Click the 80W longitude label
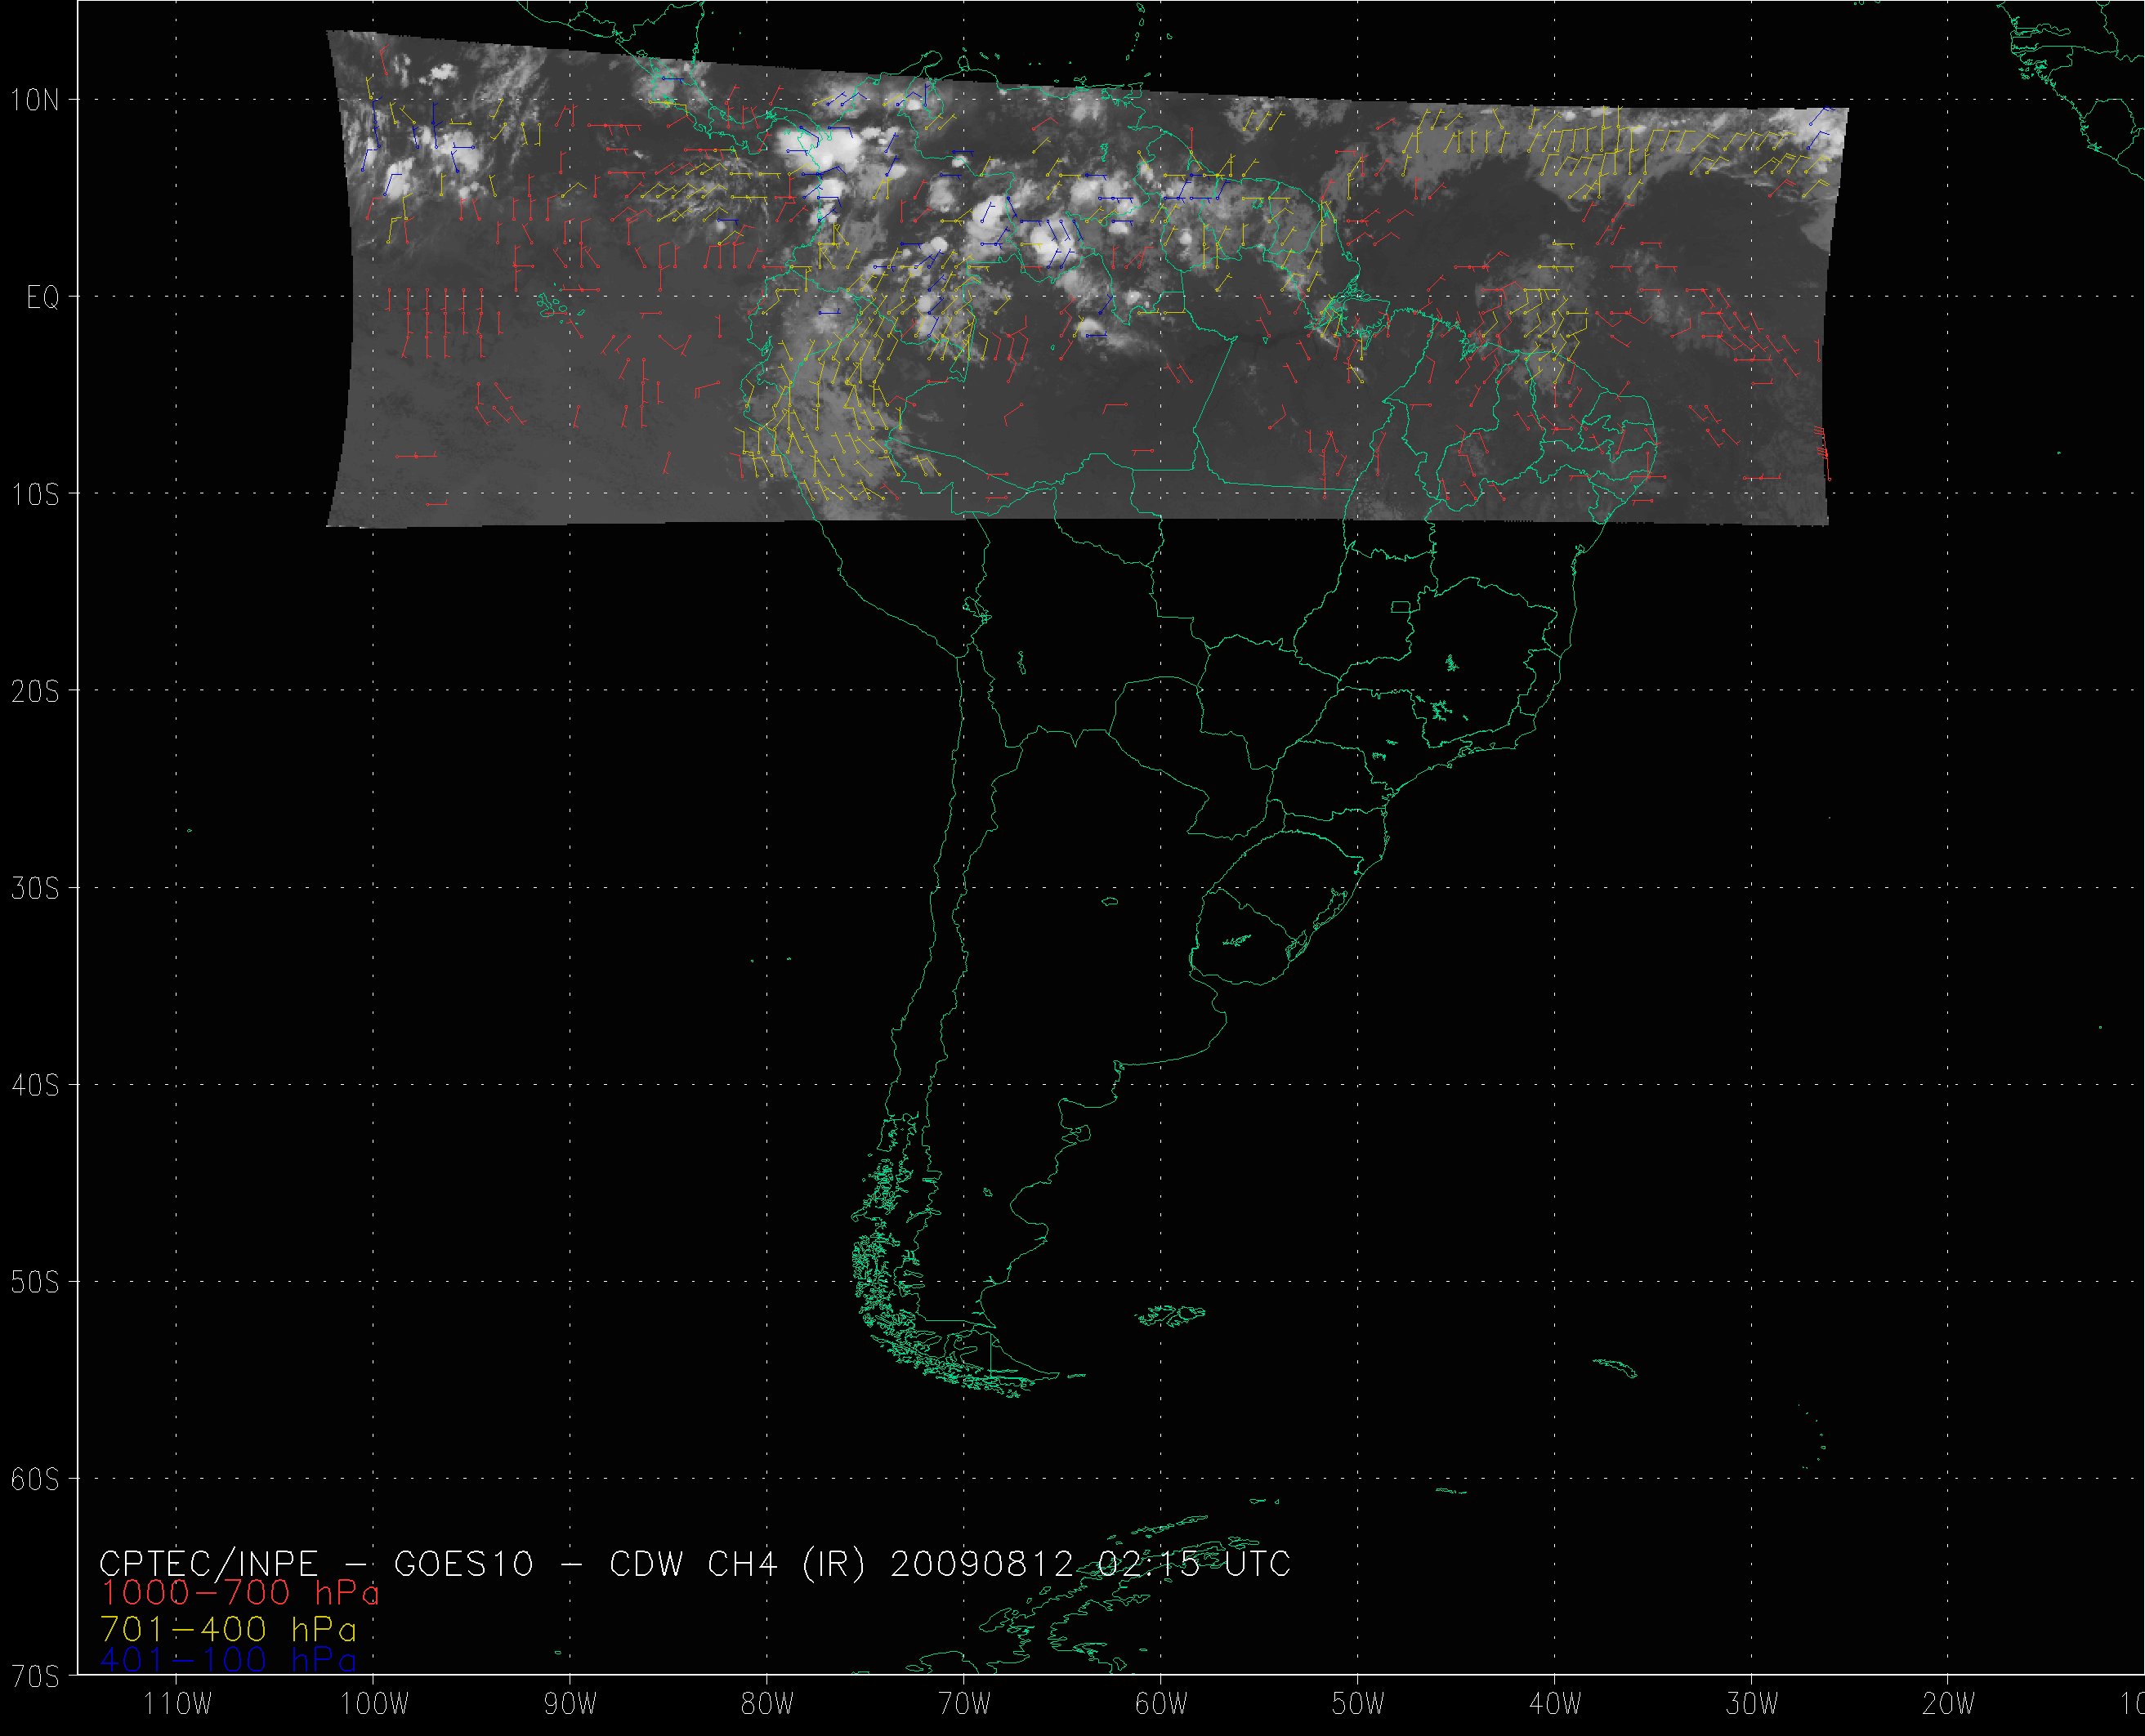Viewport: 2145px width, 1736px height. pyautogui.click(x=768, y=1705)
